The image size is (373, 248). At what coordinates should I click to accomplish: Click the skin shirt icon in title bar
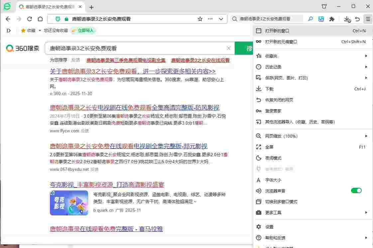[x=324, y=6]
